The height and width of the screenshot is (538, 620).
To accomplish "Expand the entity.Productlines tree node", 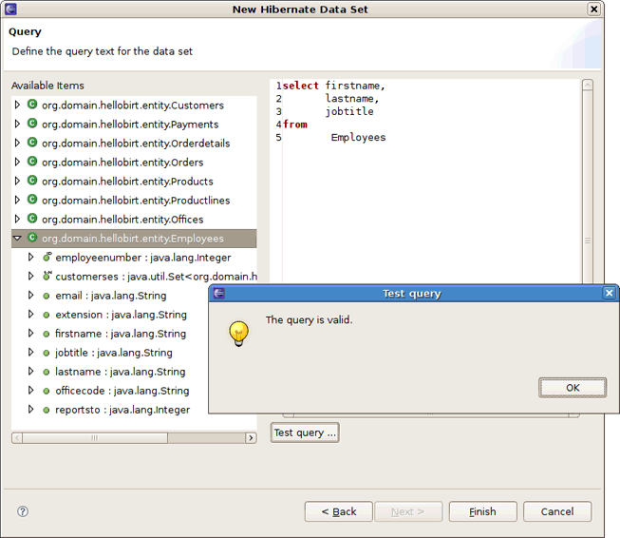I will tap(17, 200).
